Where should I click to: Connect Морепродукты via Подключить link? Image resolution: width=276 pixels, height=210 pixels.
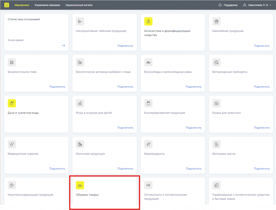point(194,169)
